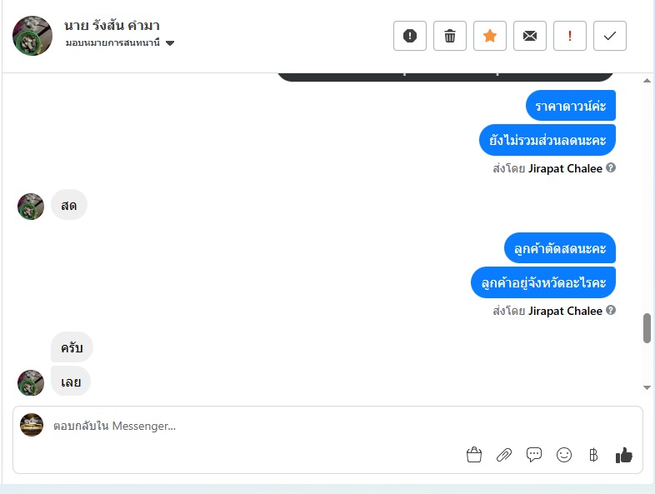Mark conversation done with checkmark
The image size is (655, 494).
pyautogui.click(x=610, y=36)
